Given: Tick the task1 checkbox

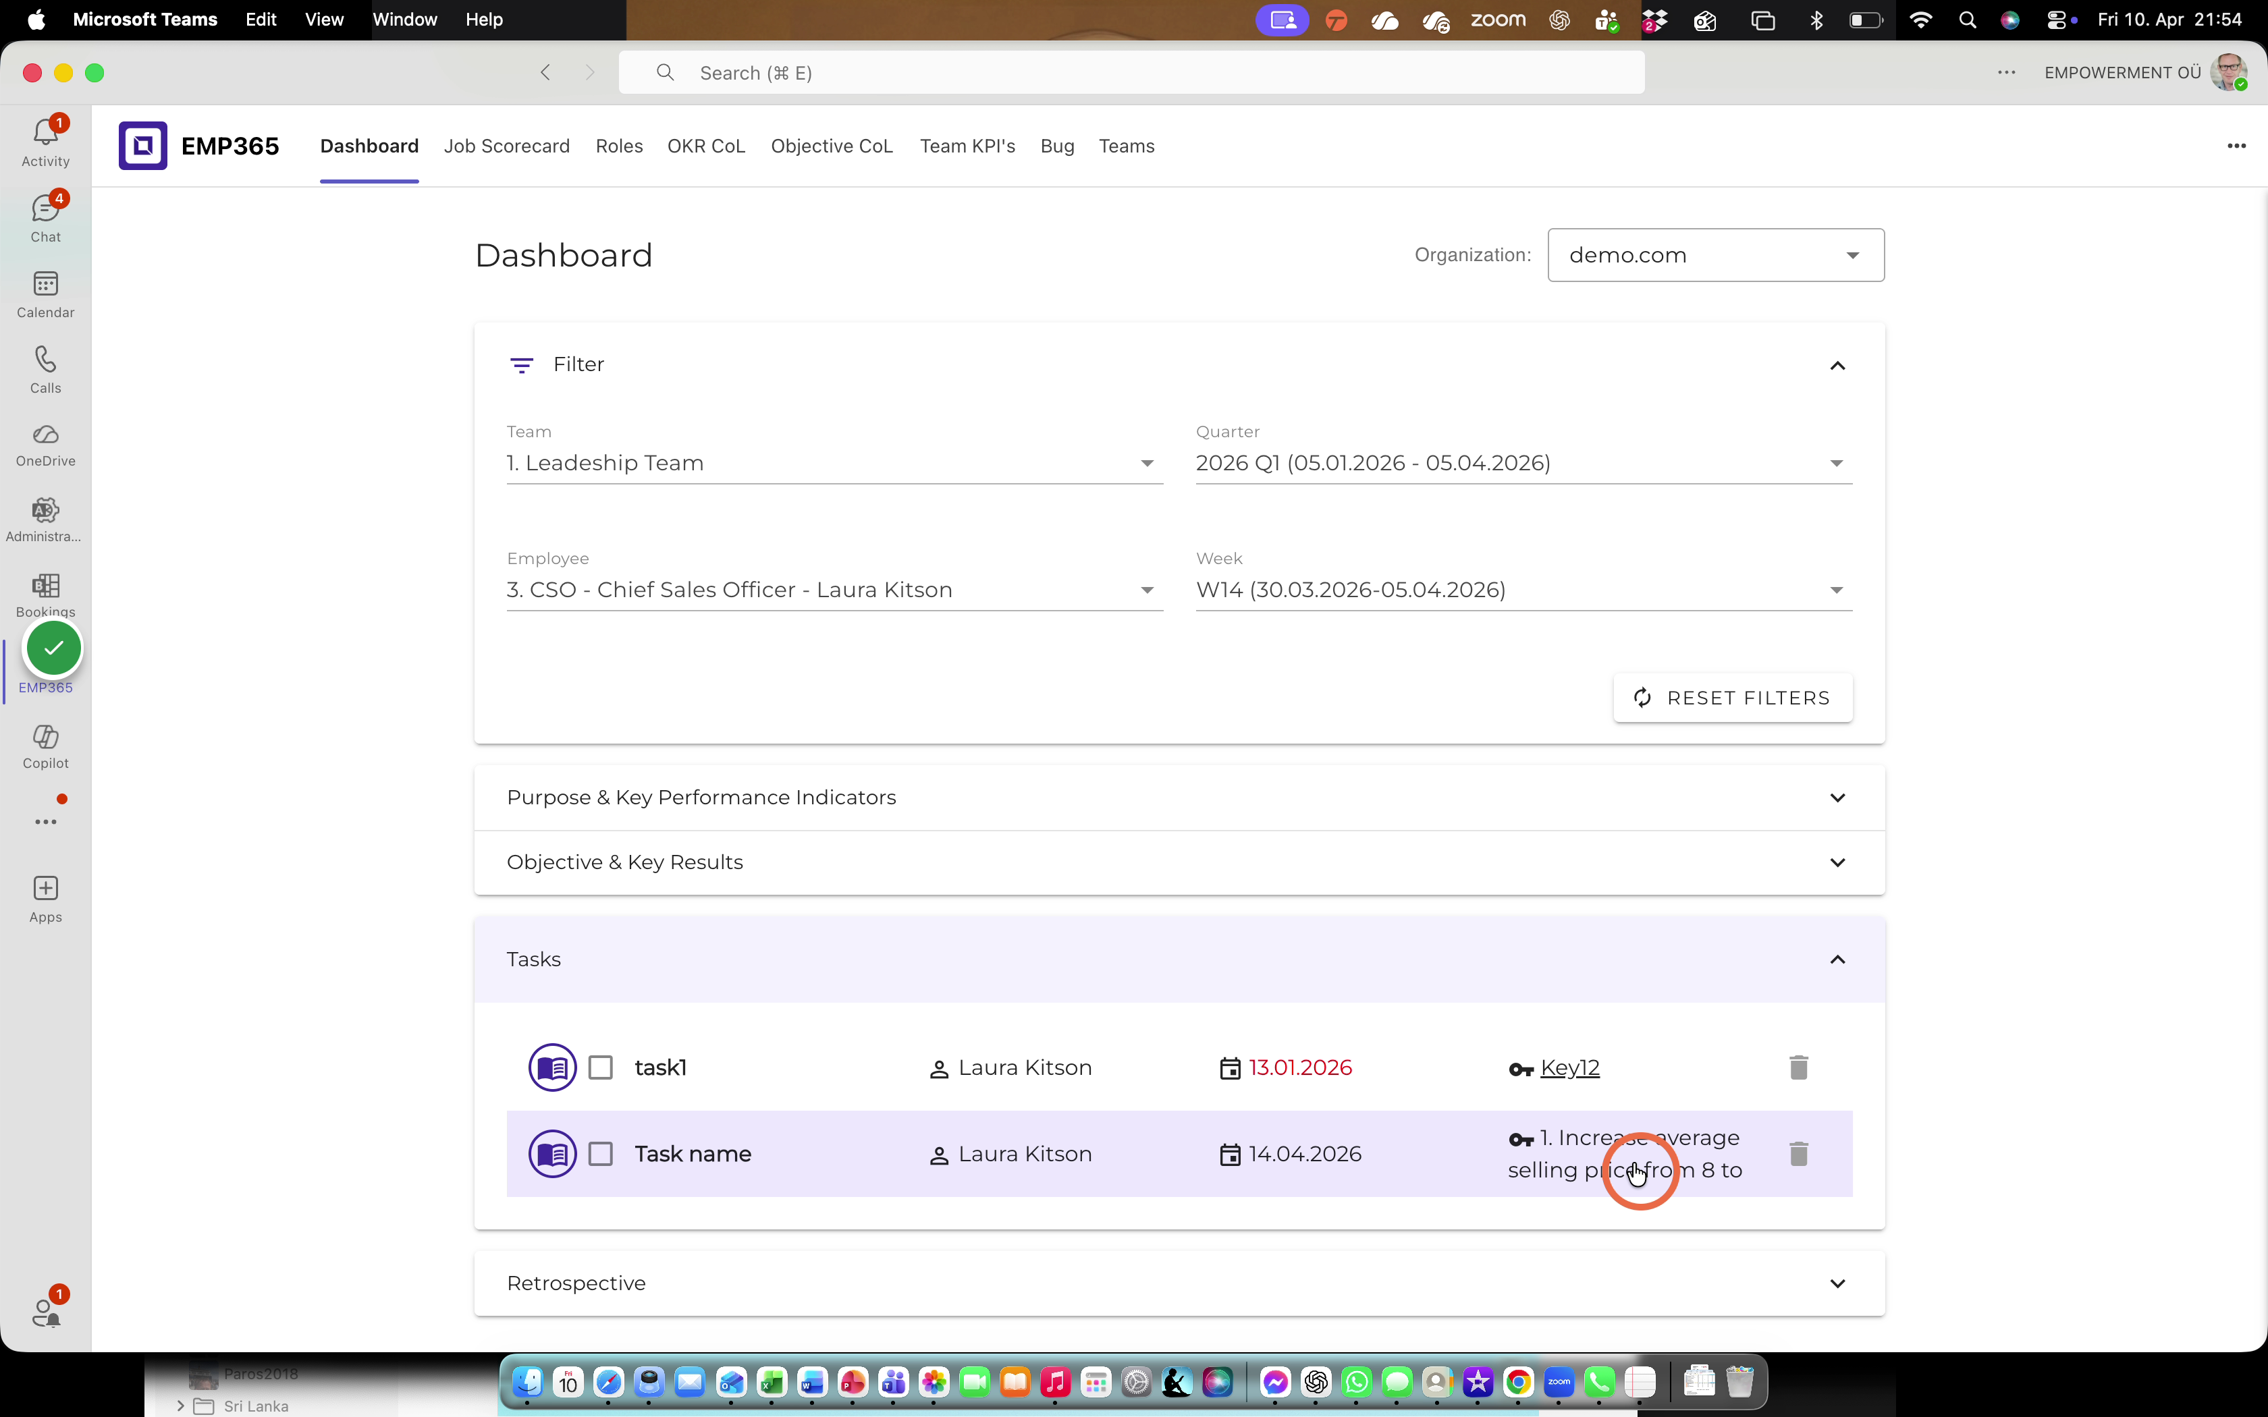Looking at the screenshot, I should pos(601,1067).
